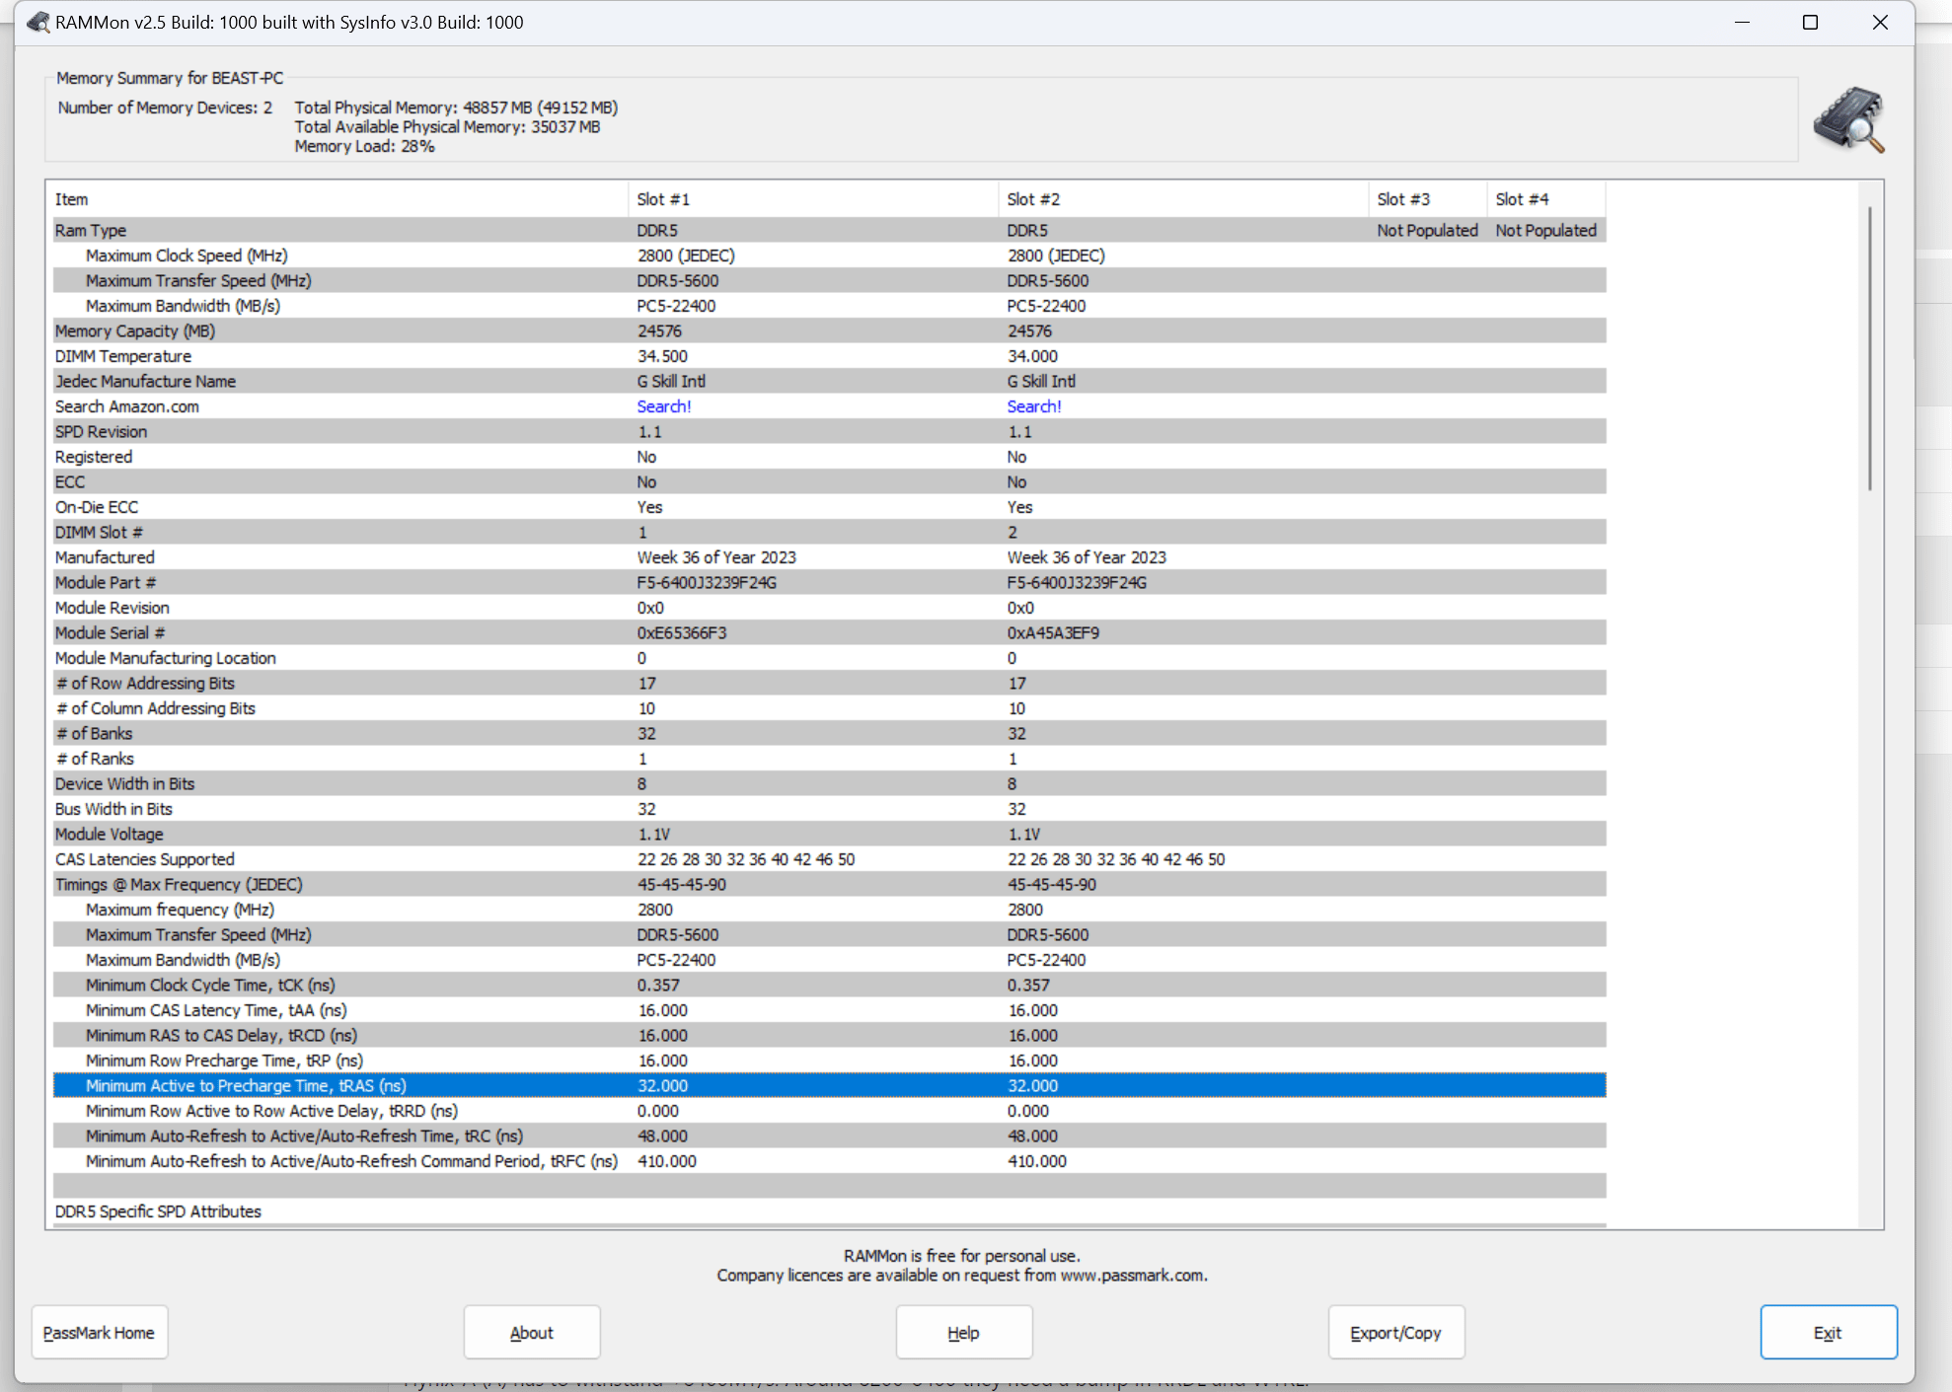Select the # of Ranks row
The width and height of the screenshot is (1952, 1392).
click(x=829, y=759)
